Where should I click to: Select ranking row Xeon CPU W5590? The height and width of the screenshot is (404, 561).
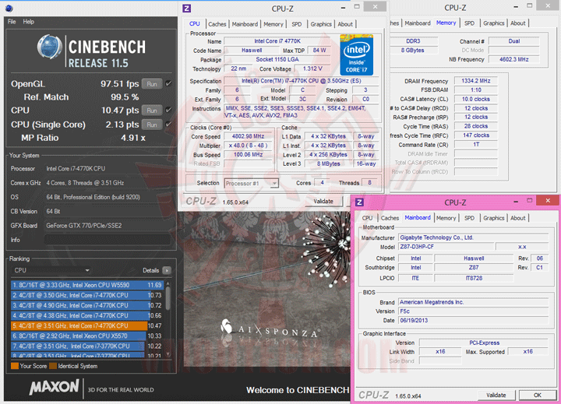pos(87,285)
